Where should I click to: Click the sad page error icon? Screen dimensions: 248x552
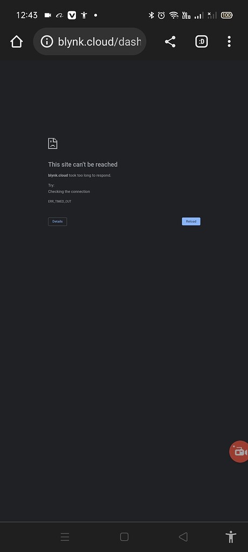click(52, 143)
